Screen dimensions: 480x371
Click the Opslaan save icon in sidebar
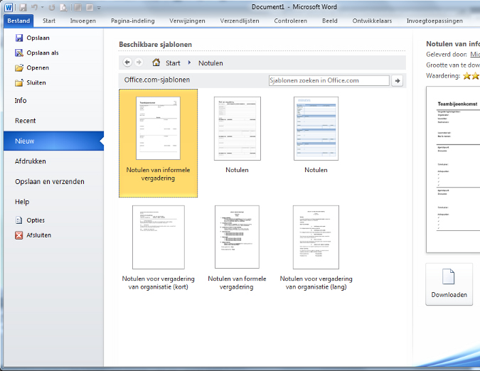click(x=19, y=38)
